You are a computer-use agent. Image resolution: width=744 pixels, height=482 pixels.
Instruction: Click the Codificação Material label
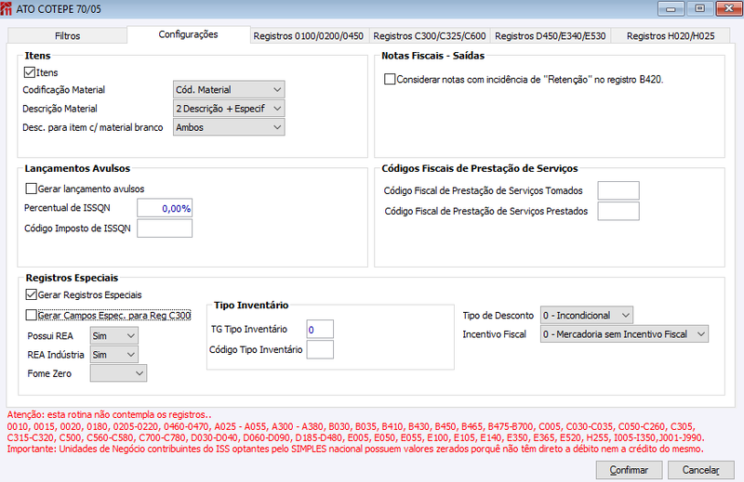[x=63, y=89]
